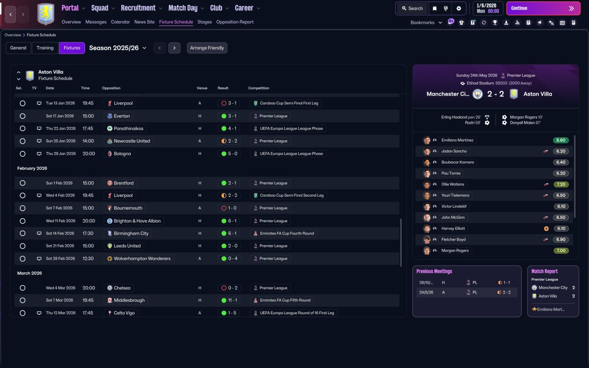Open bookmarks flag icon beside Search

434,8
